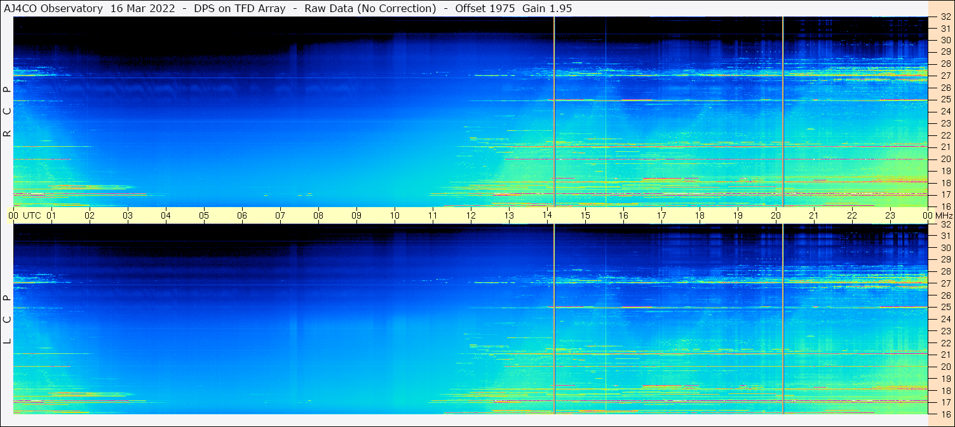955x427 pixels.
Task: Pick hour label 23 on the UTC time axis
Action: tap(890, 215)
